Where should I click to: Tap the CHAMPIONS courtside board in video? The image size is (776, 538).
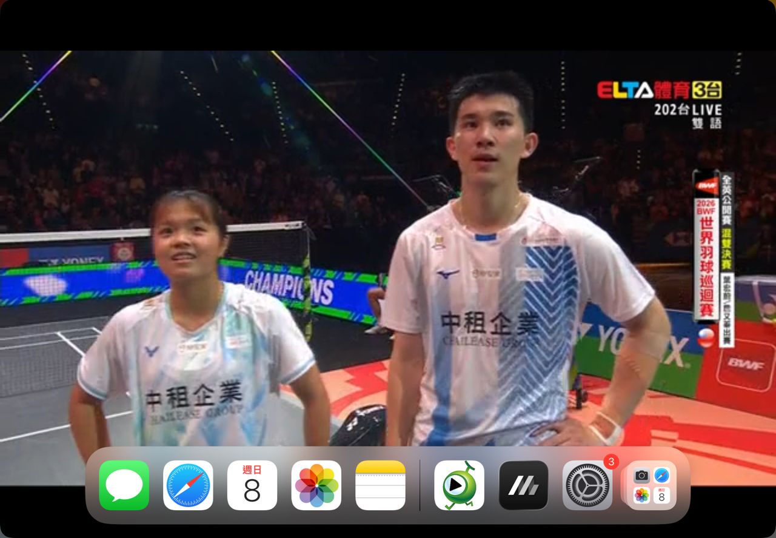click(289, 285)
